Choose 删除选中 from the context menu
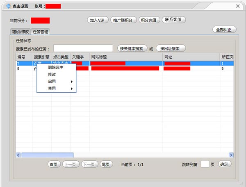246x187 pixels. [x=56, y=68]
